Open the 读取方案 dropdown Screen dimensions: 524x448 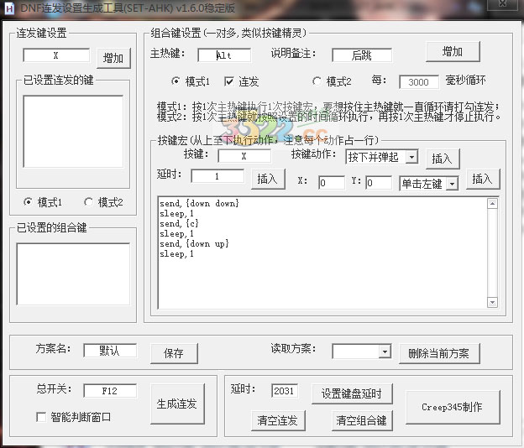pyautogui.click(x=362, y=352)
